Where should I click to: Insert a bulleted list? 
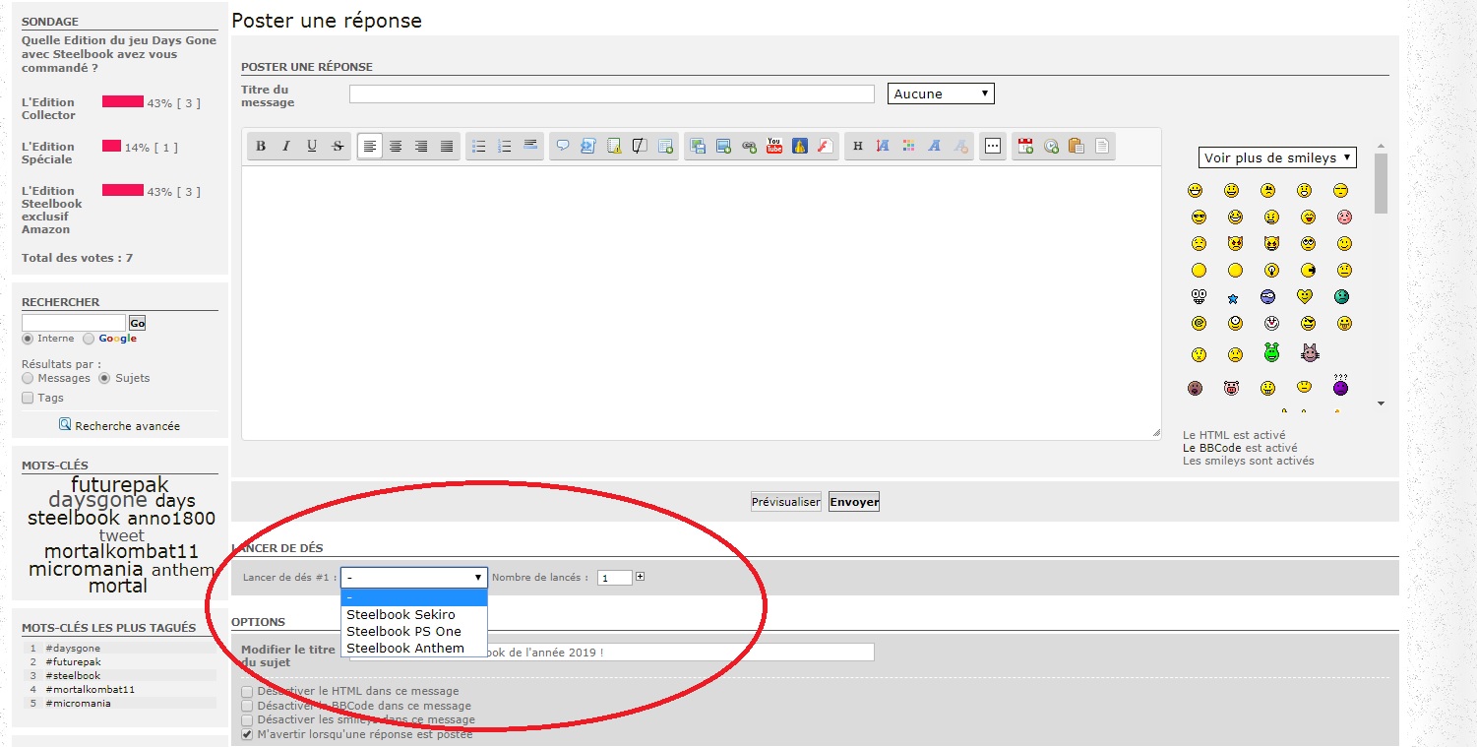click(x=479, y=146)
